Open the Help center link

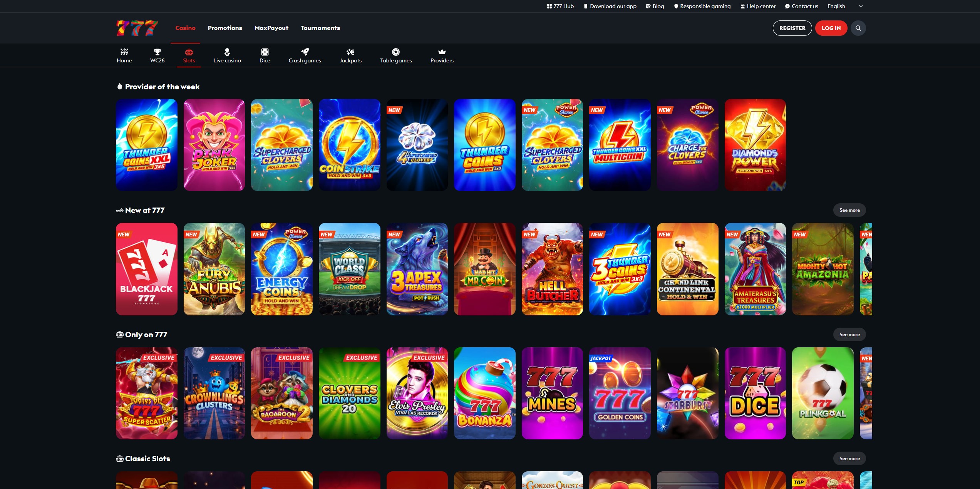758,6
